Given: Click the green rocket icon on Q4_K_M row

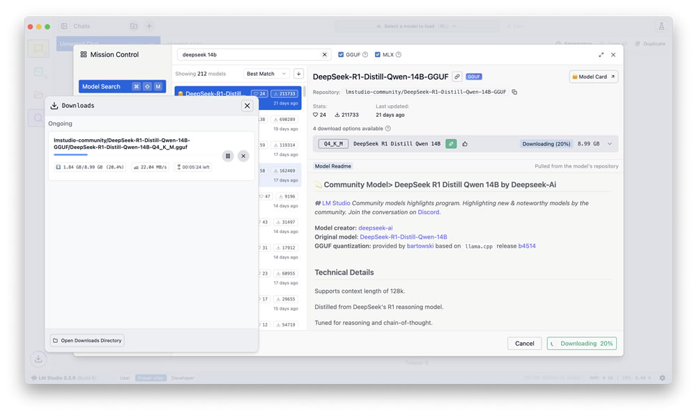Looking at the screenshot, I should pyautogui.click(x=451, y=144).
